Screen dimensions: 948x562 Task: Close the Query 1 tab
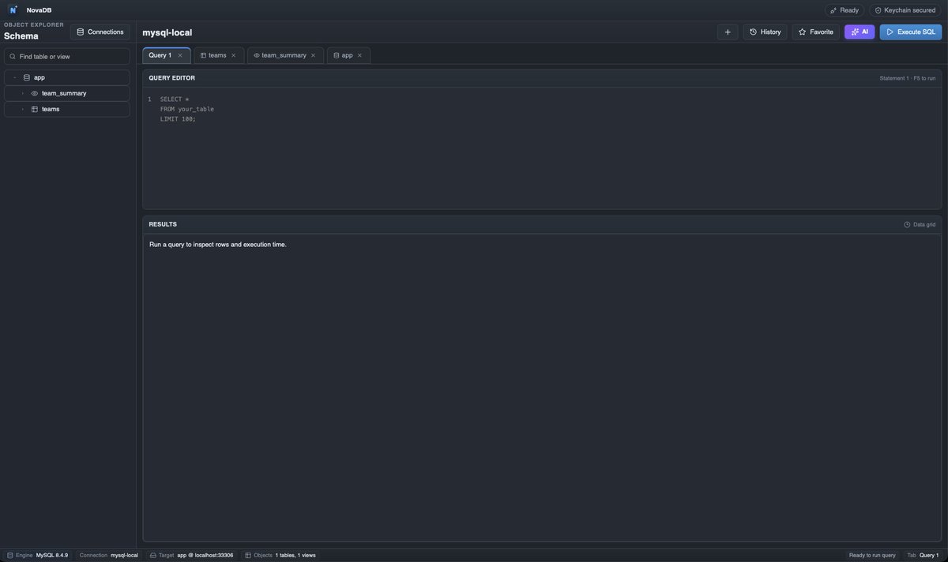tap(180, 55)
